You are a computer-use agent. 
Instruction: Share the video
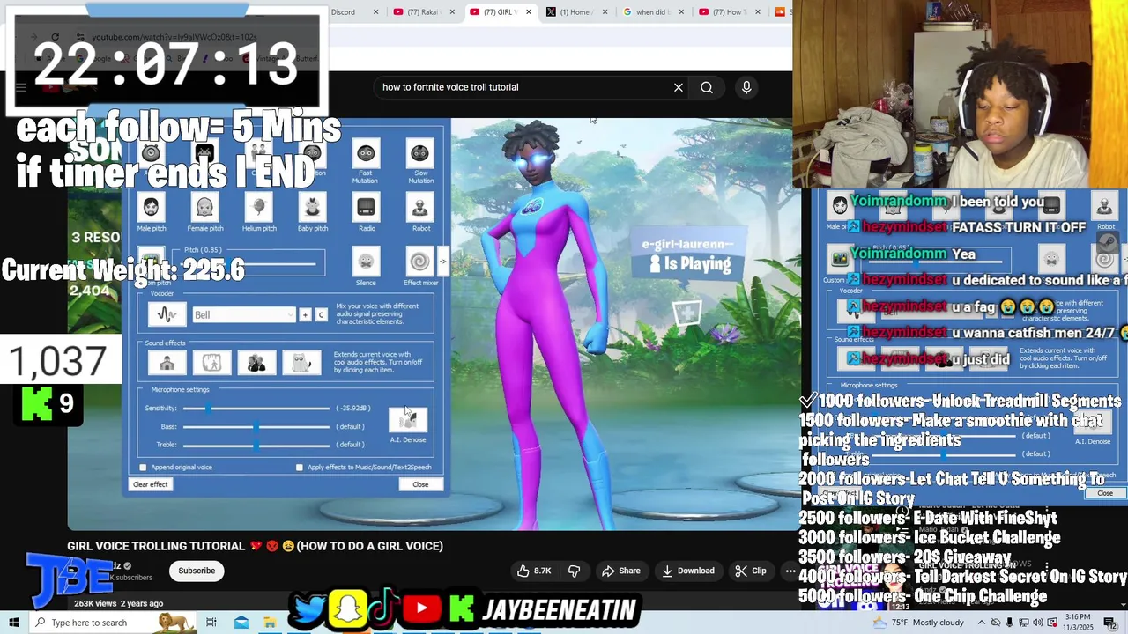point(621,571)
